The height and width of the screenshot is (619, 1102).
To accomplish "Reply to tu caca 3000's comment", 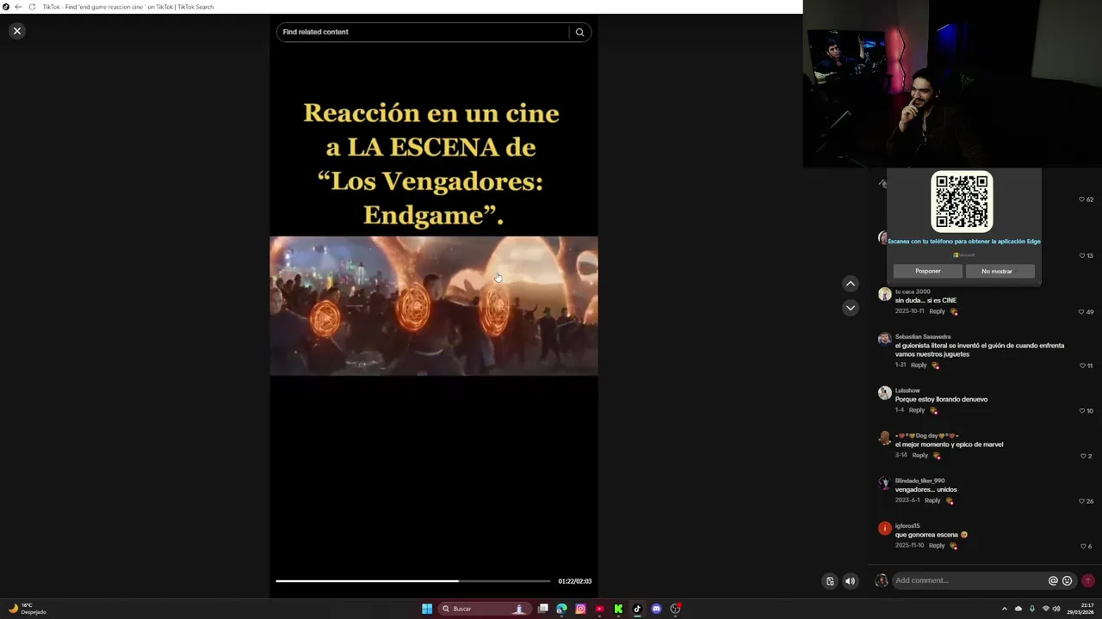I will 937,311.
